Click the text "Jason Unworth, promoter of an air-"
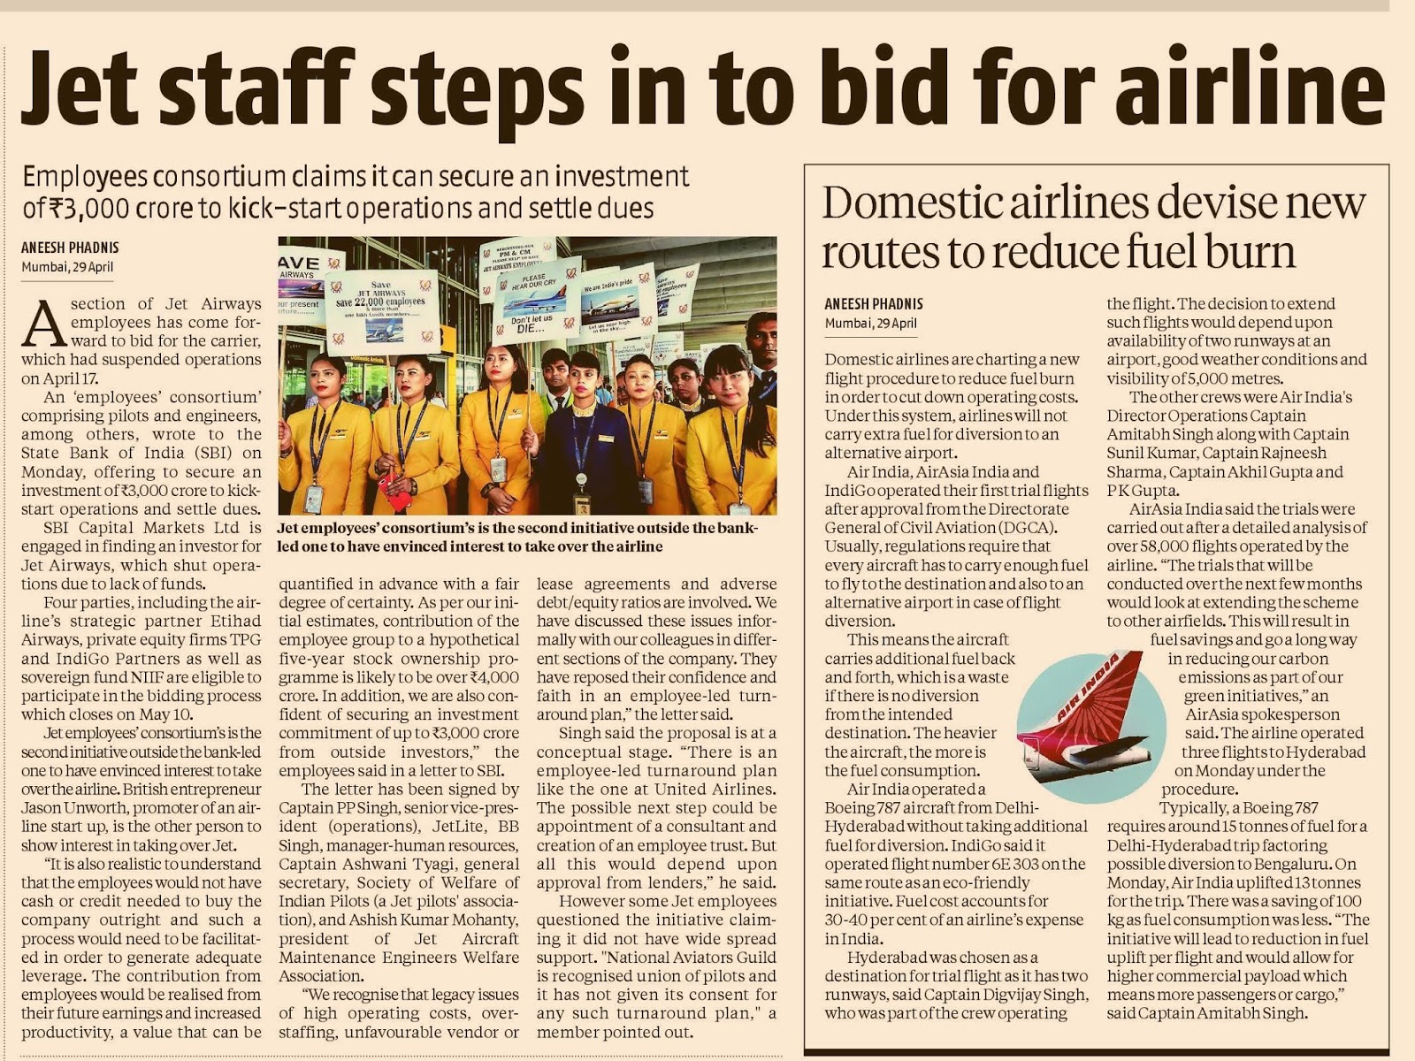This screenshot has width=1415, height=1061. [141, 808]
